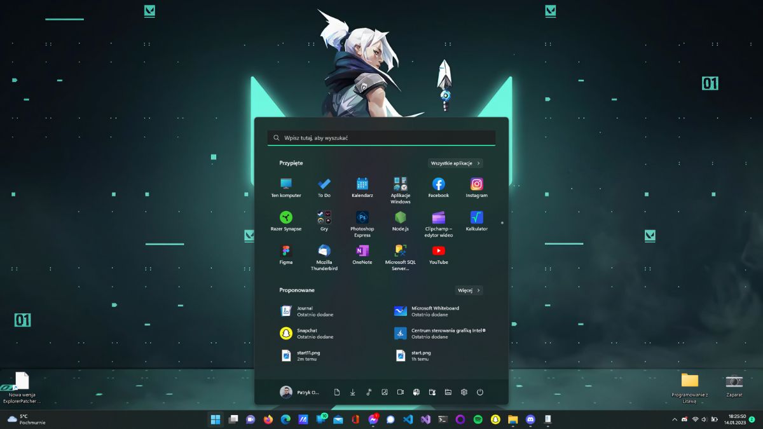The height and width of the screenshot is (429, 763).
Task: Launch Clipchamp video editor
Action: [x=439, y=224]
